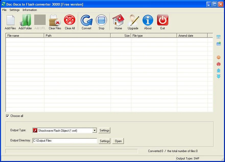Click the move down double-arrow icon
This screenshot has height=162, width=225.
pyautogui.click(x=219, y=76)
